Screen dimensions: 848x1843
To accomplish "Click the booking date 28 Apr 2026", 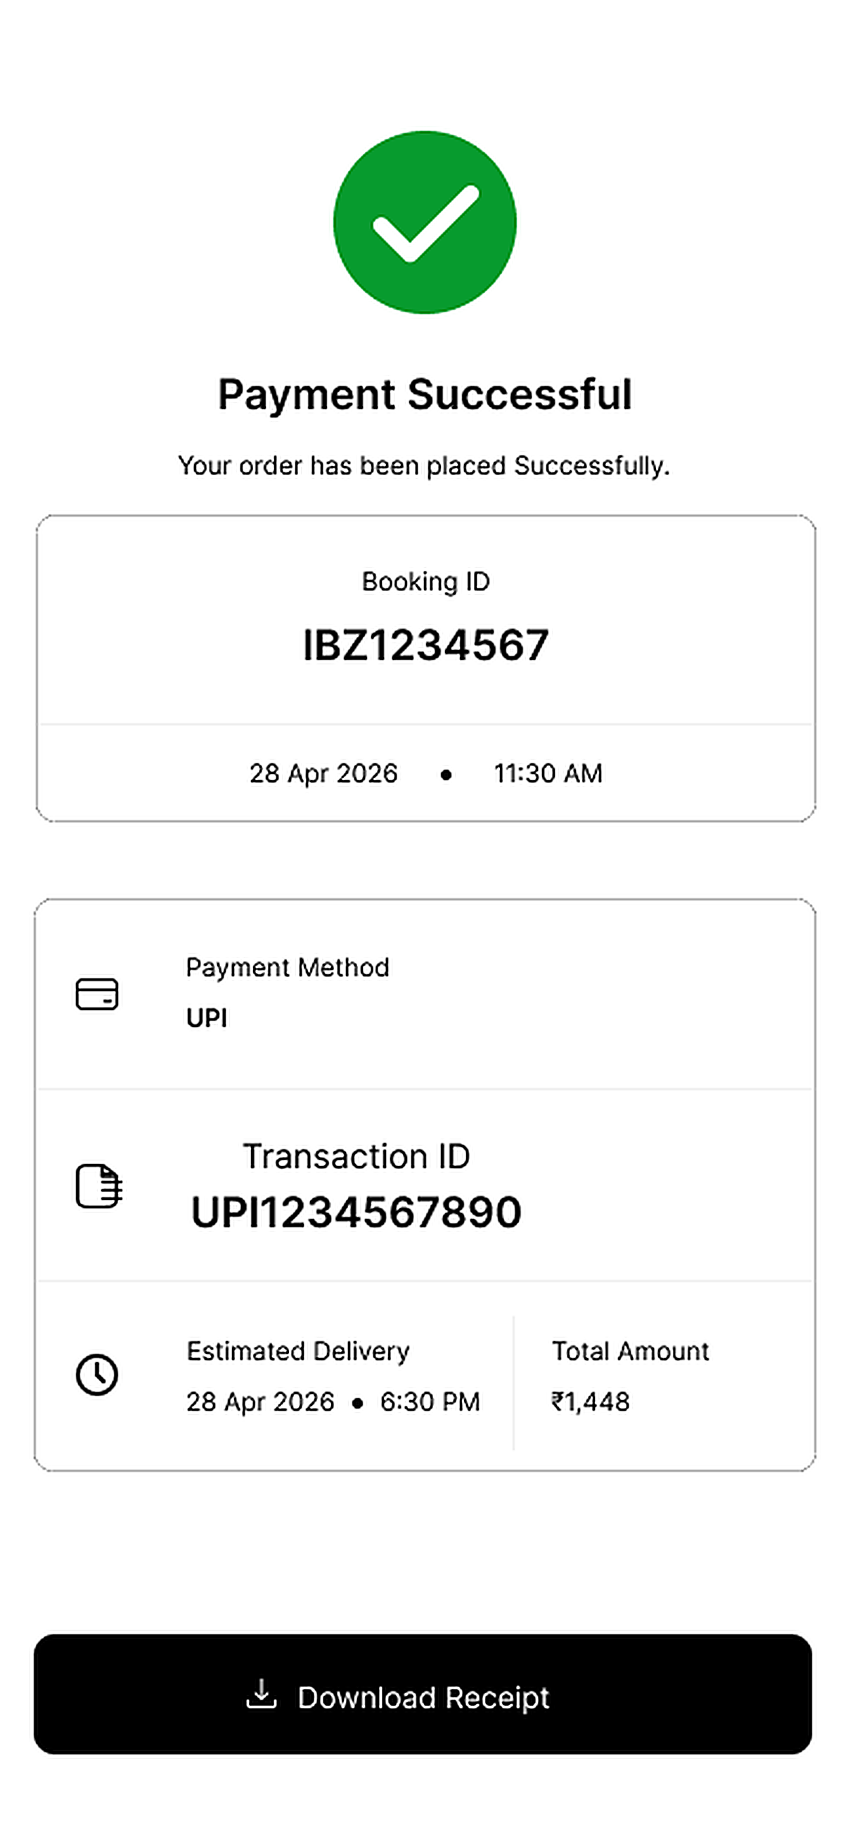I will (x=323, y=773).
